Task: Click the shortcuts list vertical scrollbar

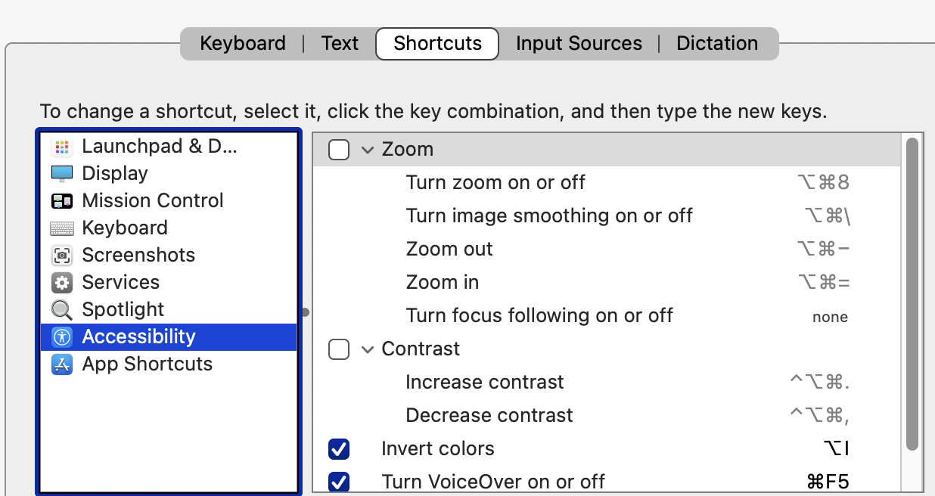Action: (912, 293)
